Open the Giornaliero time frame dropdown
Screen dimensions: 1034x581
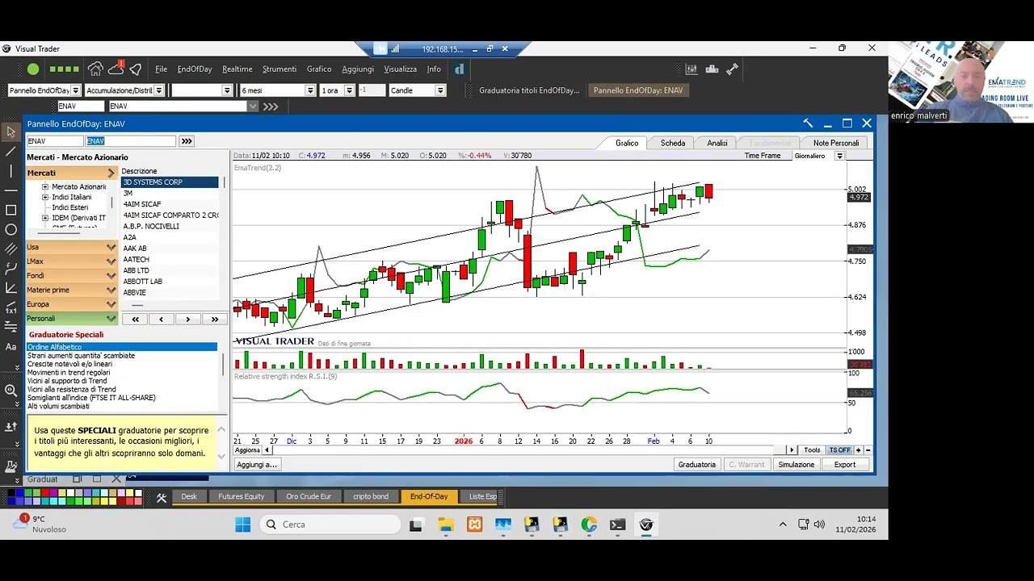tap(839, 156)
